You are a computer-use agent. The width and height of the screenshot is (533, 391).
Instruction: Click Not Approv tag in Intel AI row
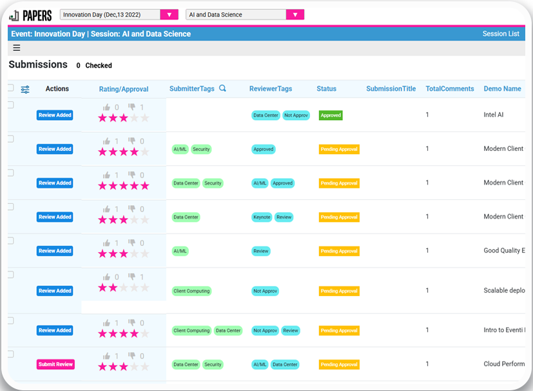[296, 115]
